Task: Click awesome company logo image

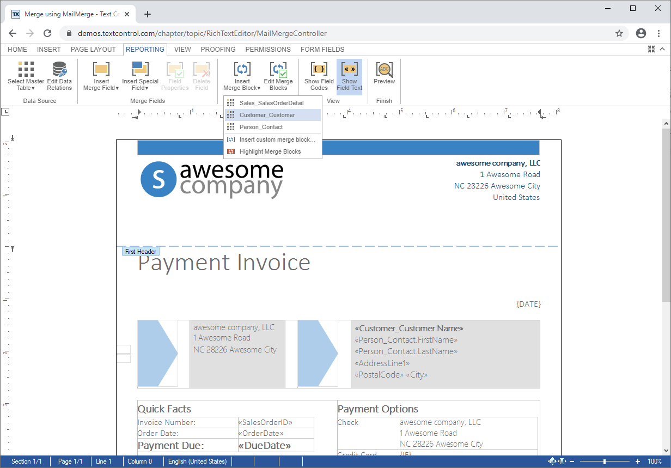Action: [212, 180]
